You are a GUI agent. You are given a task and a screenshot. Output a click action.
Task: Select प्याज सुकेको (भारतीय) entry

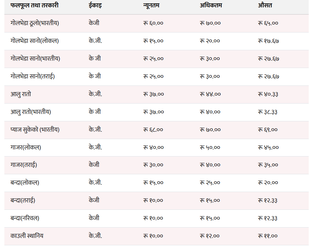pos(35,130)
